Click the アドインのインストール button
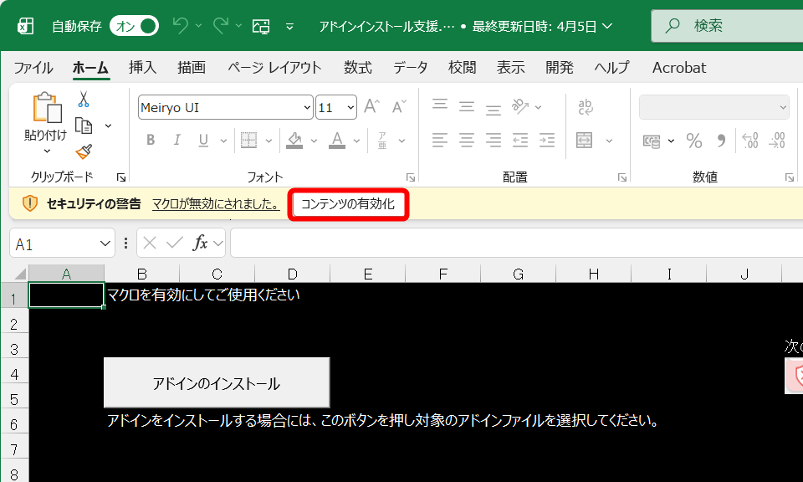The image size is (803, 482). point(217,382)
